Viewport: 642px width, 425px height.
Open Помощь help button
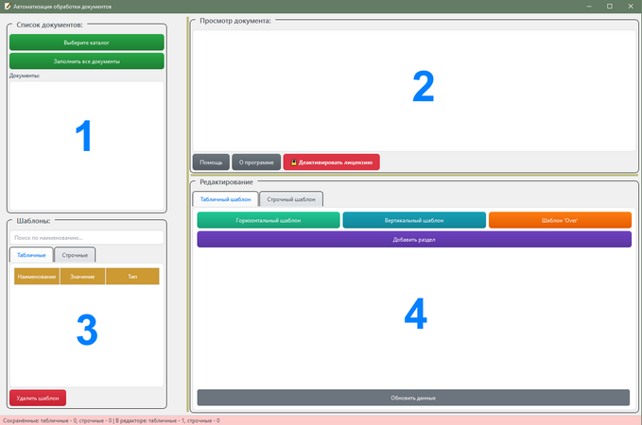click(211, 162)
